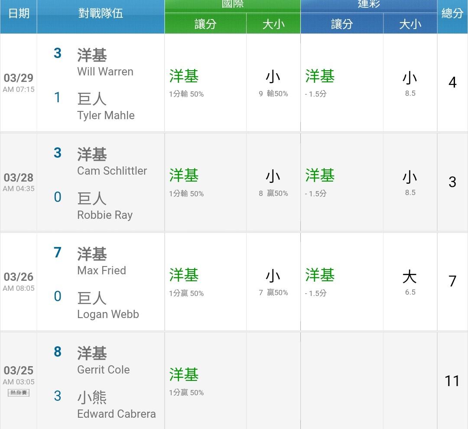Select 03/28 AM 04:35 date cell
Viewport: 468px width, 429px height.
tap(19, 182)
